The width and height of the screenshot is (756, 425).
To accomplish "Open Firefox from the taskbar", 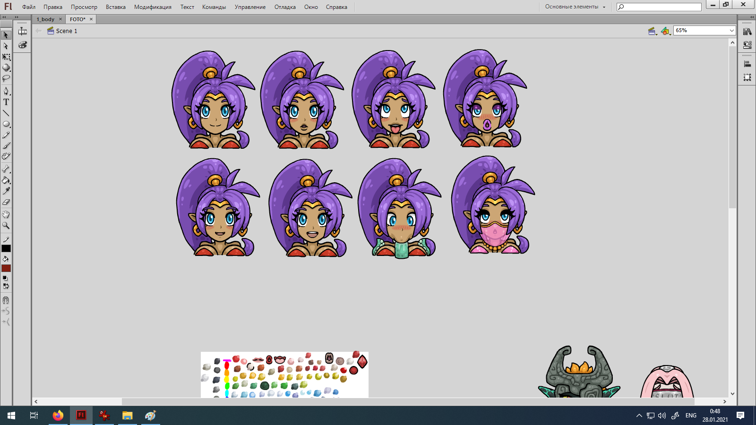I will click(x=58, y=416).
